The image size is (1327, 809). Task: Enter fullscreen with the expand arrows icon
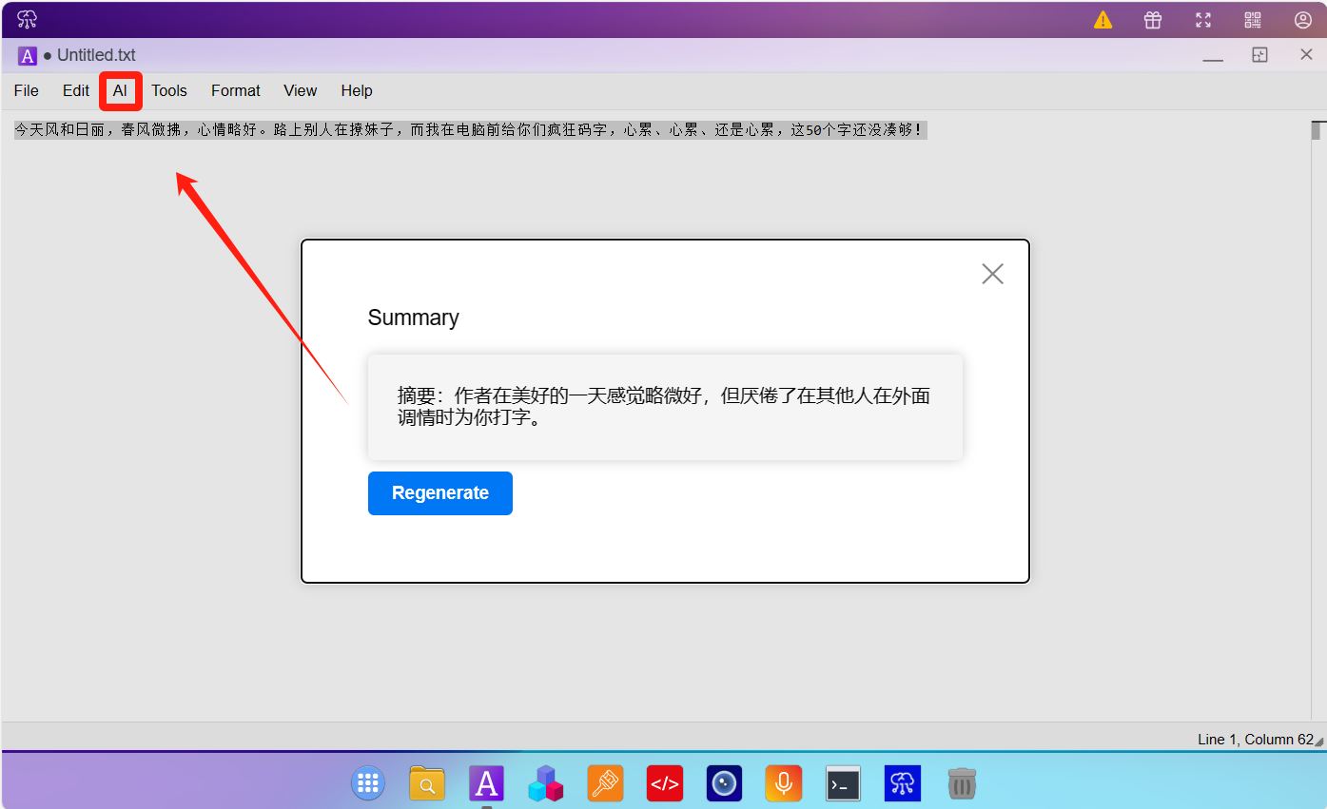1203,20
